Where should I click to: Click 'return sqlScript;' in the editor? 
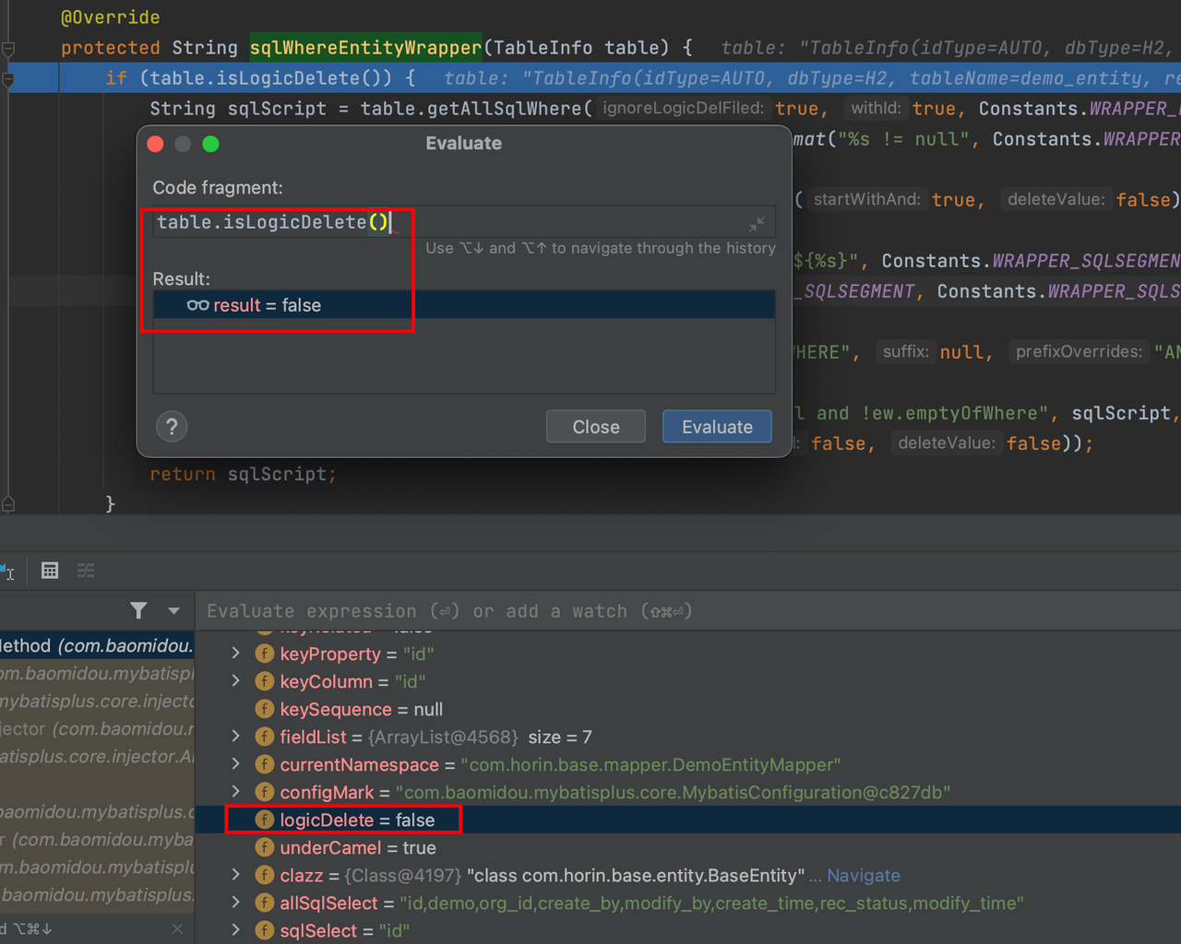244,474
